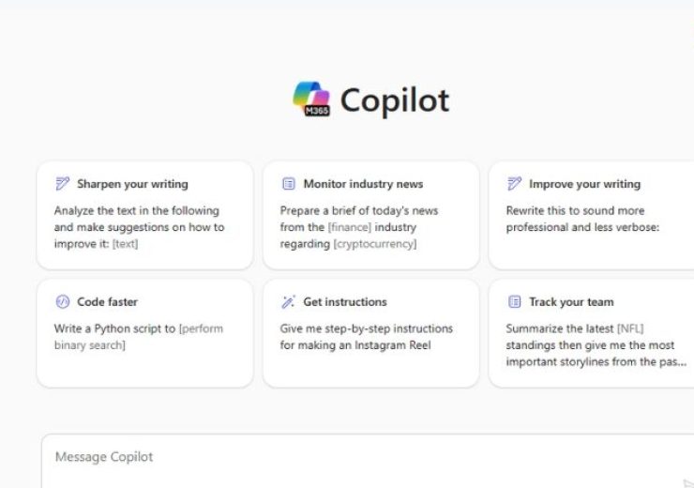Click the code icon beside Code faster

pyautogui.click(x=63, y=301)
